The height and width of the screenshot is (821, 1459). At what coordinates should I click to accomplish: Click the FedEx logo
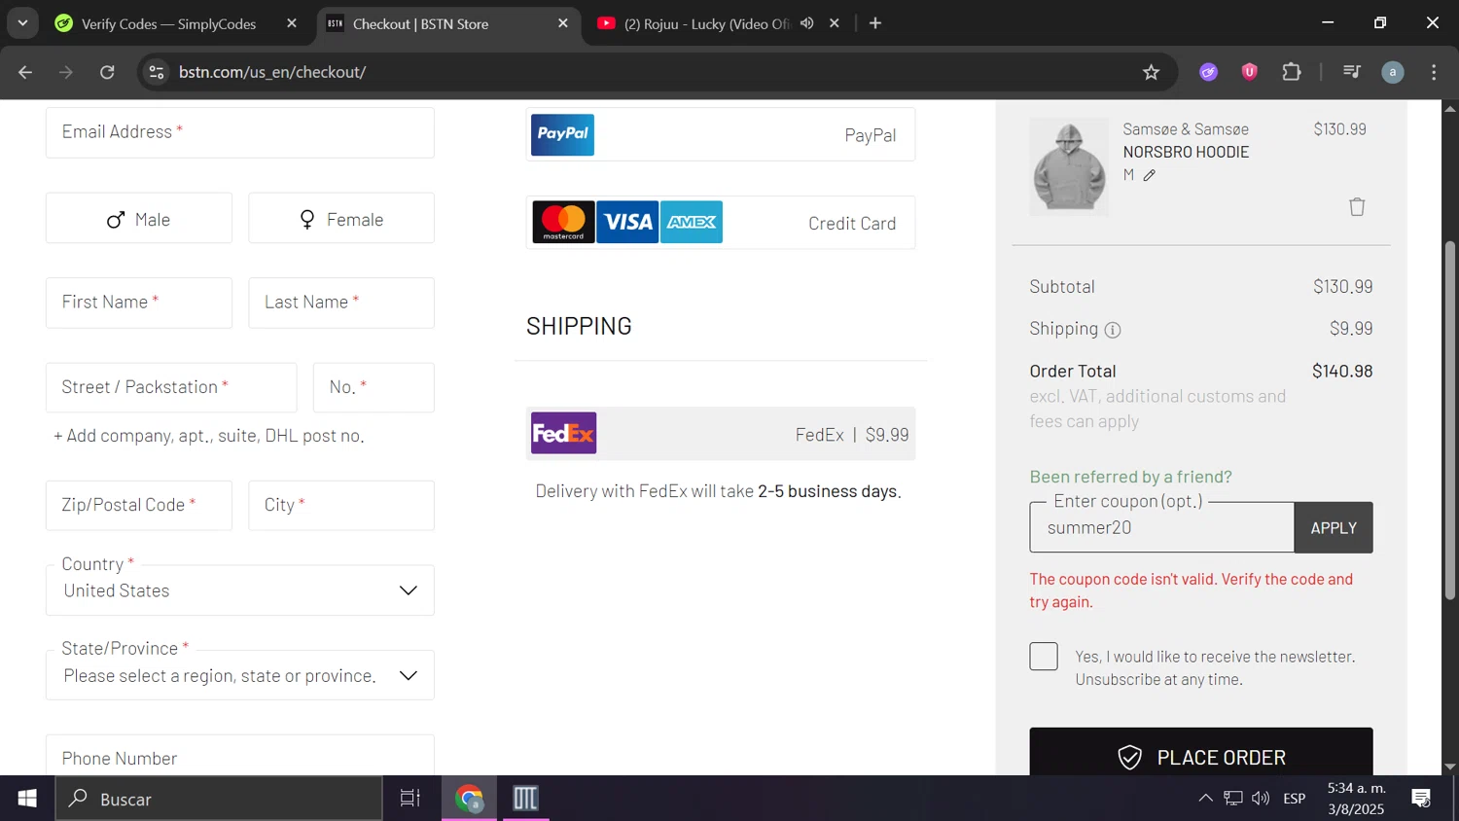563,433
